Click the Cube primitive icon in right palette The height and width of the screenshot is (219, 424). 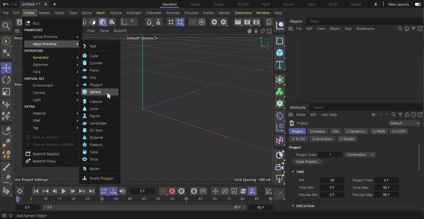pyautogui.click(x=280, y=53)
